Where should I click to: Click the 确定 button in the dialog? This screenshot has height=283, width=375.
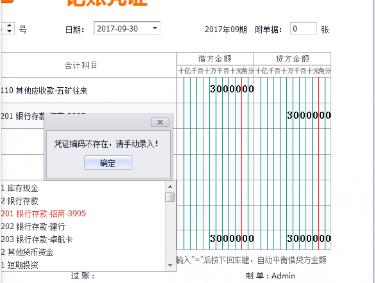tap(108, 163)
